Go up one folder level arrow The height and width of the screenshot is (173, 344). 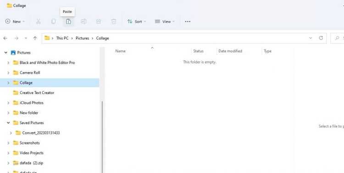point(35,38)
